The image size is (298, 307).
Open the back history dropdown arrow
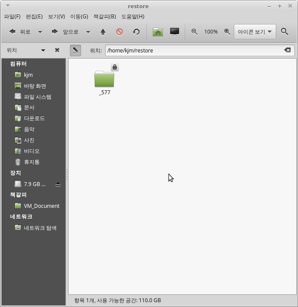point(40,32)
